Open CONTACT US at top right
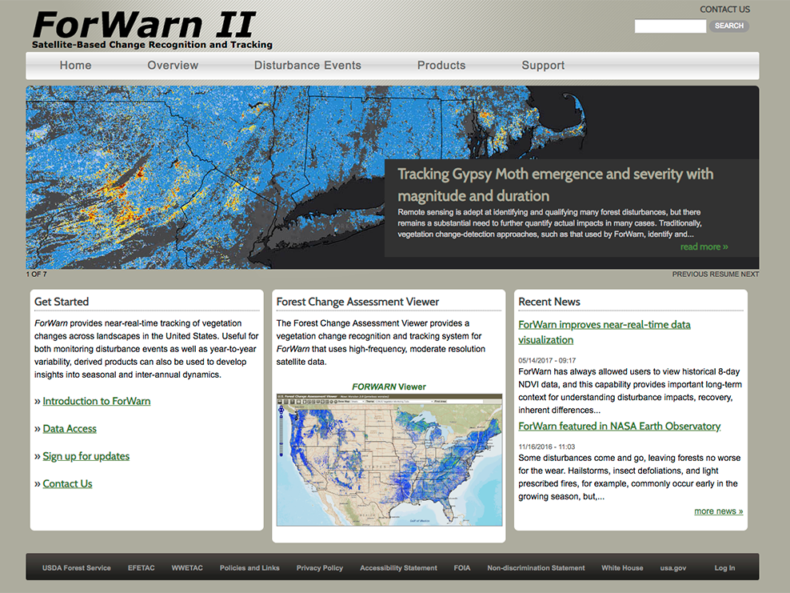This screenshot has width=790, height=593. point(724,9)
